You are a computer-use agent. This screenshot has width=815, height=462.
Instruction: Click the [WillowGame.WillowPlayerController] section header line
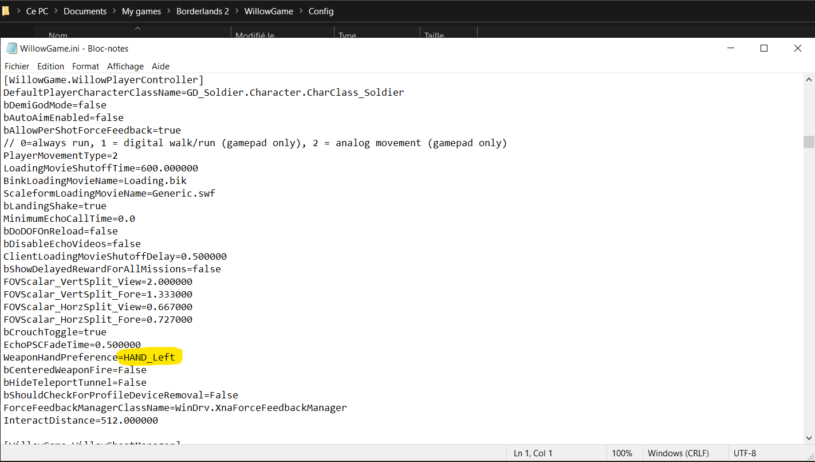click(104, 80)
